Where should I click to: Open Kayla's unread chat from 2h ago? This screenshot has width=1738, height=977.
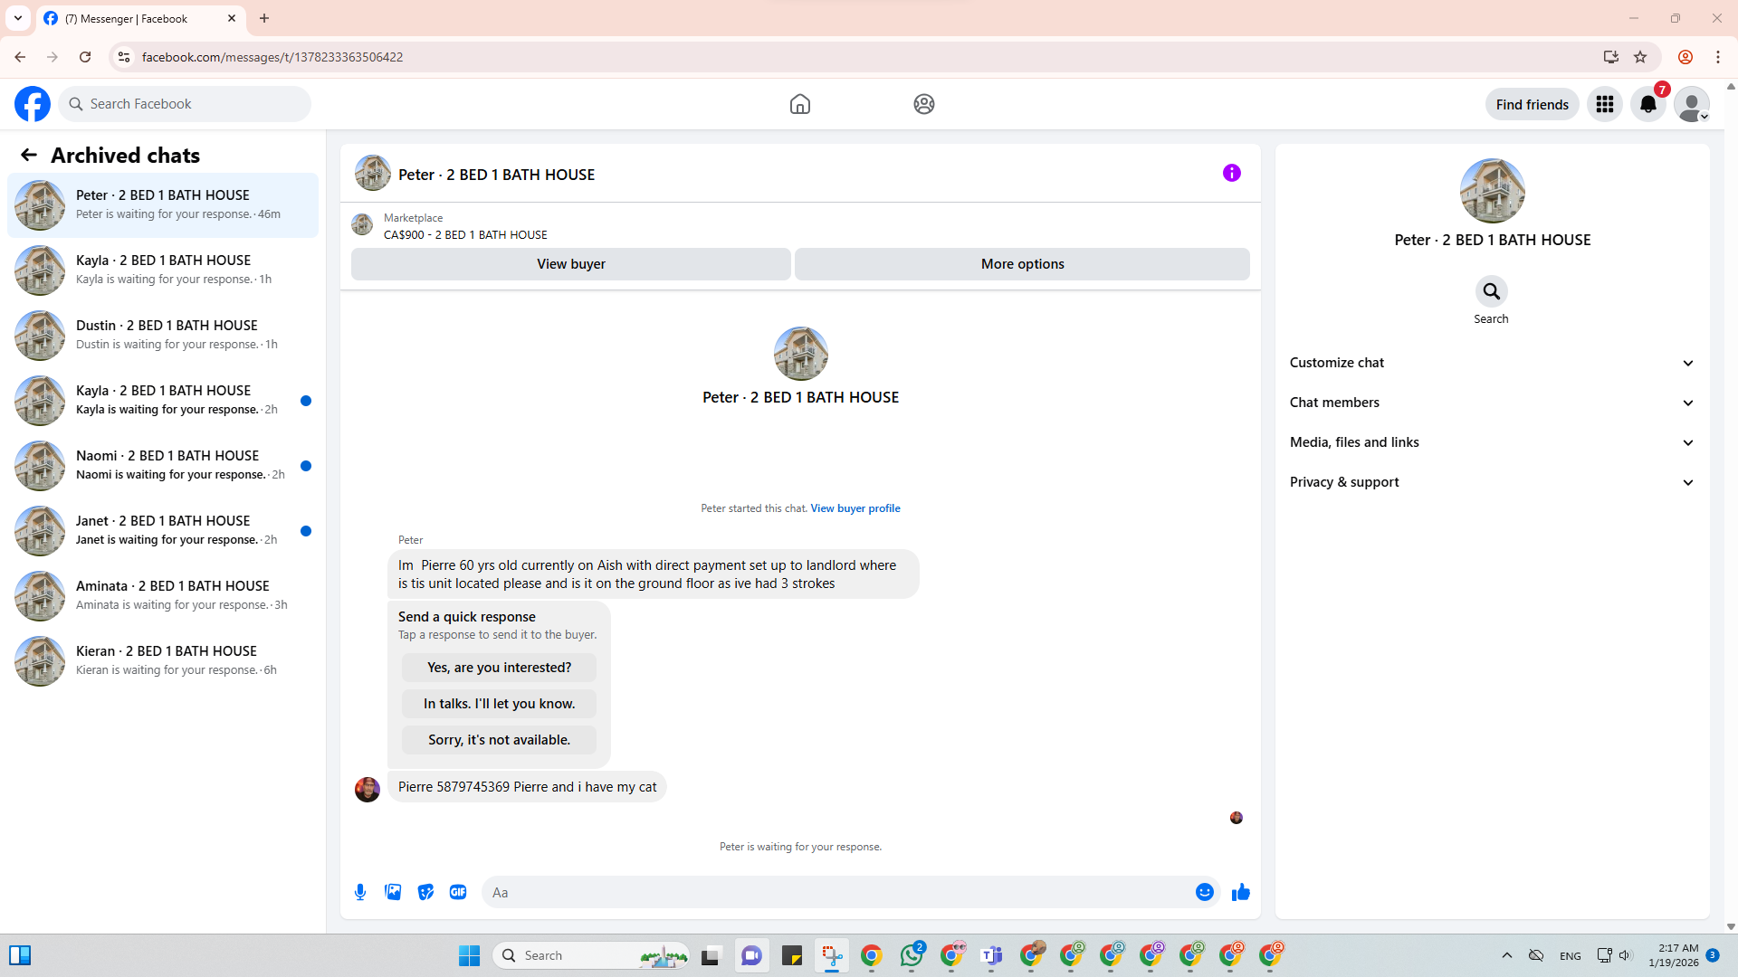(163, 401)
